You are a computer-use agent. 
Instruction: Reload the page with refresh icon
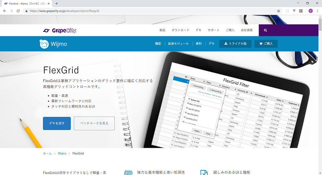point(18,11)
